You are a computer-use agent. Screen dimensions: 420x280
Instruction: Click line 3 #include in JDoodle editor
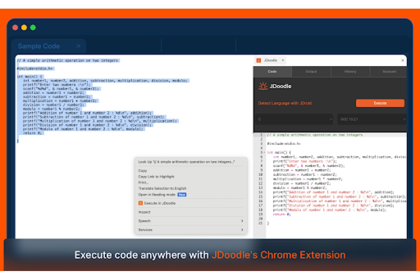284,144
